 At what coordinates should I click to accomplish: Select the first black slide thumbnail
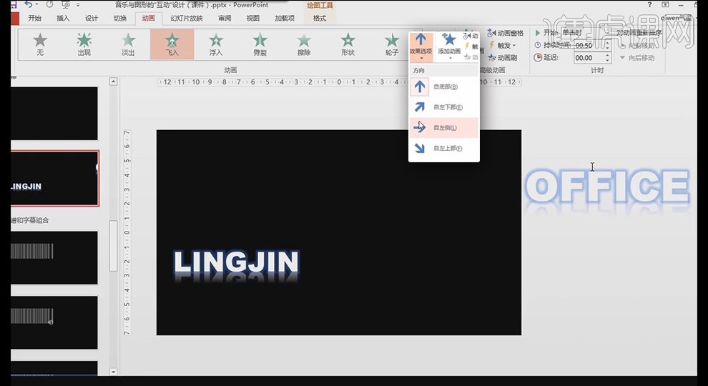(54, 113)
